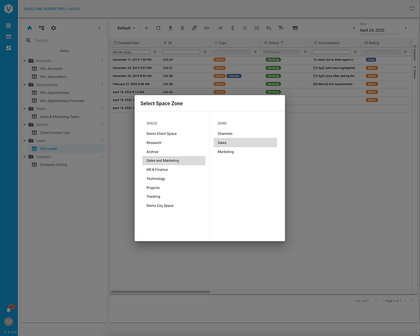Screen dimensions: 420x336
Task: Click the percent format icon
Action: click(245, 28)
